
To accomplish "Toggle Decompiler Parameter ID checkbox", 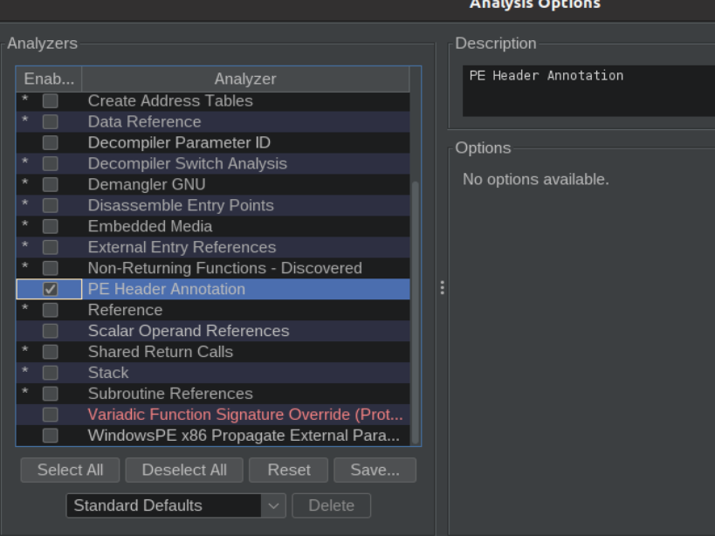I will pyautogui.click(x=50, y=142).
